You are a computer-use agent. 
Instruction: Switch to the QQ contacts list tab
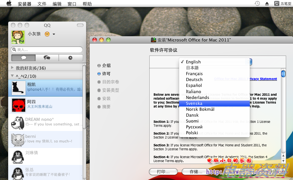[23, 58]
